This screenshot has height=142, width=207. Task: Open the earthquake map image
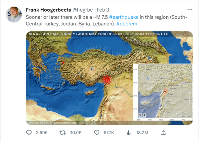(x=109, y=78)
